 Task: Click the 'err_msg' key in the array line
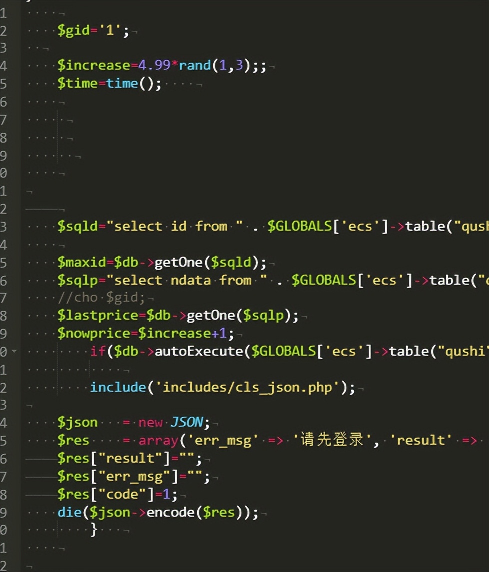point(223,440)
